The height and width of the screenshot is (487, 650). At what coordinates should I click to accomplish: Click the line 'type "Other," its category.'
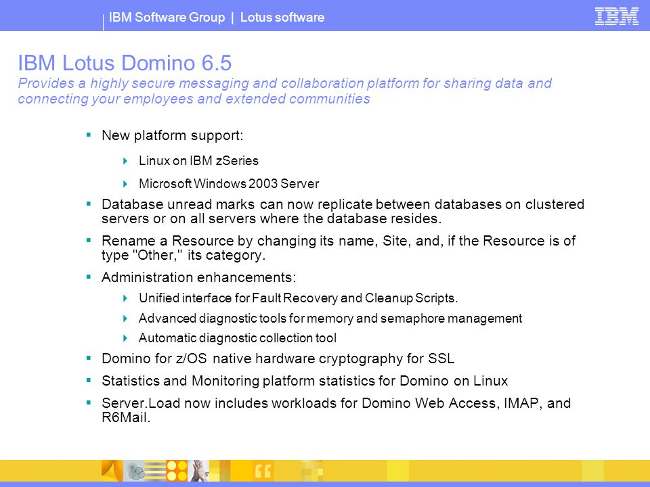pos(183,255)
